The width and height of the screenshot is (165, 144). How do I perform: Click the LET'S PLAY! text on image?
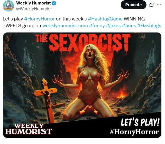(x=140, y=122)
